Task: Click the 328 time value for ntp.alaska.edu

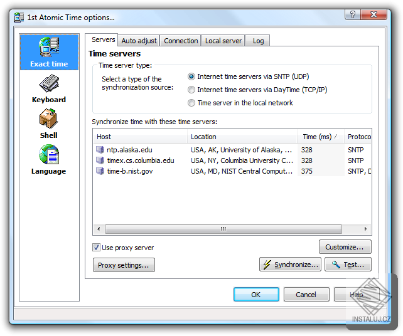Action: pos(321,150)
